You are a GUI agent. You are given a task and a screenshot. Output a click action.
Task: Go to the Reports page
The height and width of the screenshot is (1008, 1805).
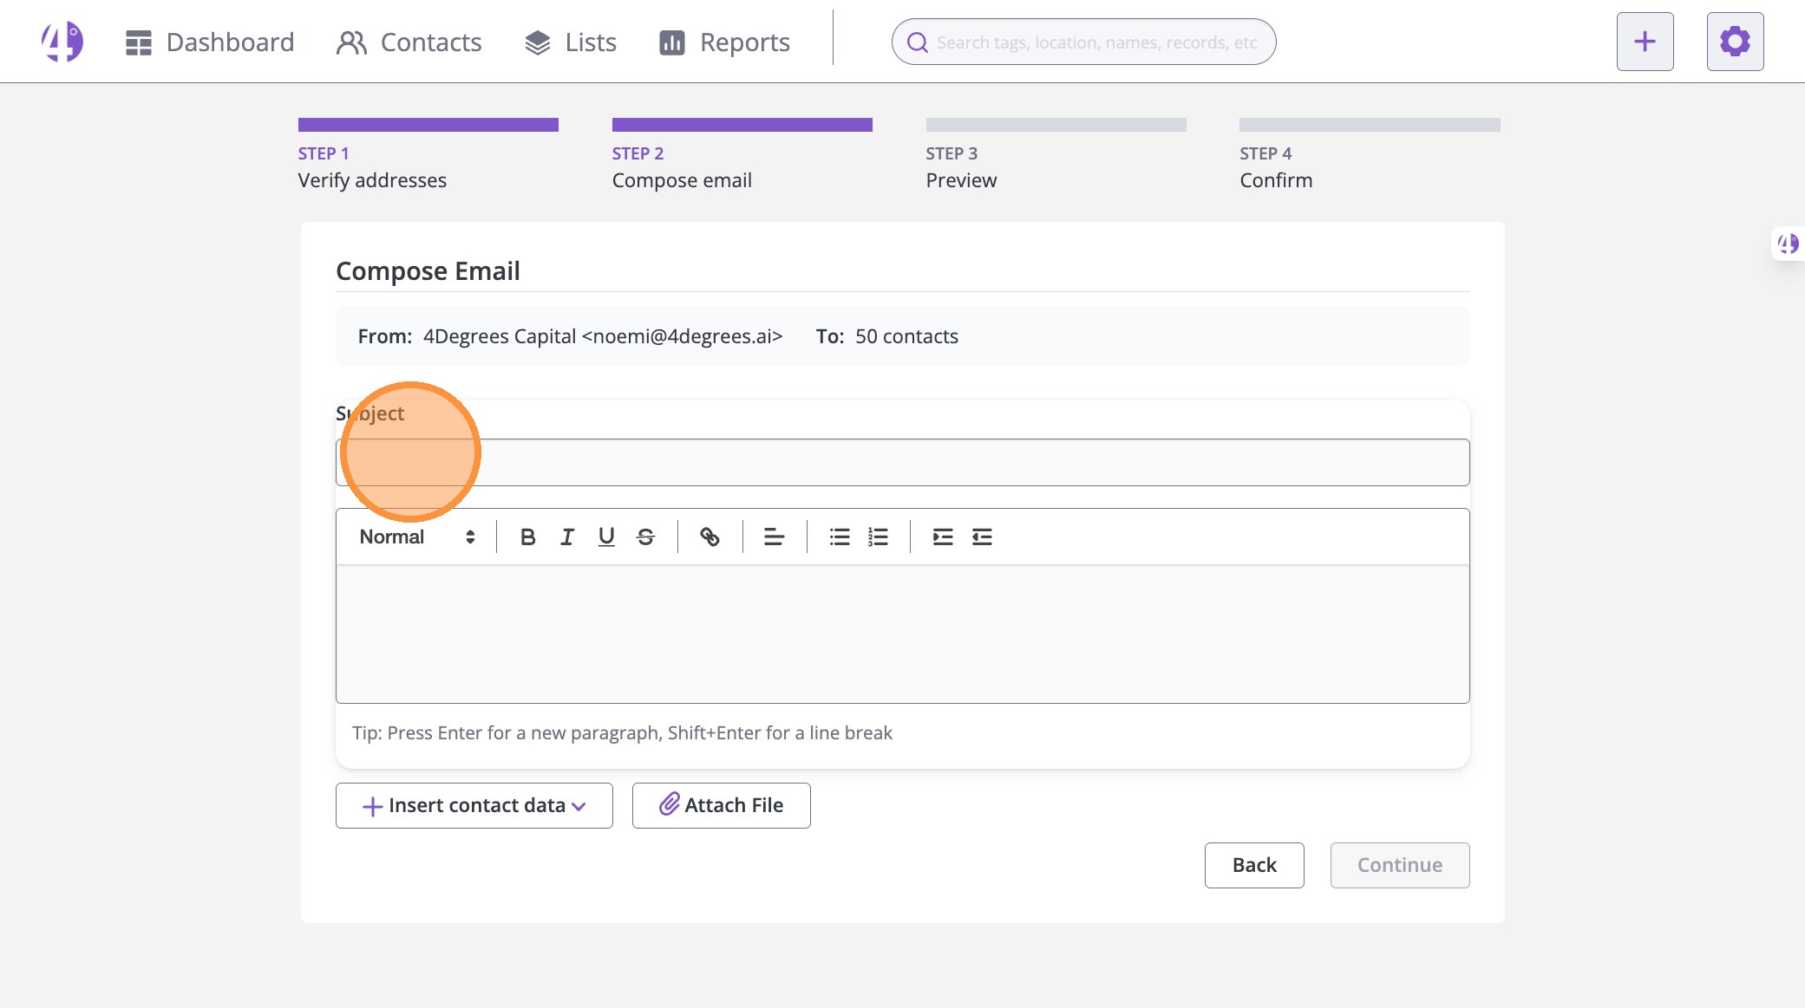724,42
